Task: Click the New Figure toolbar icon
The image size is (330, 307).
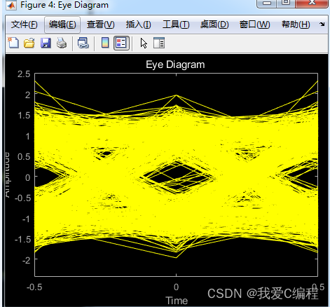Action: coord(13,43)
